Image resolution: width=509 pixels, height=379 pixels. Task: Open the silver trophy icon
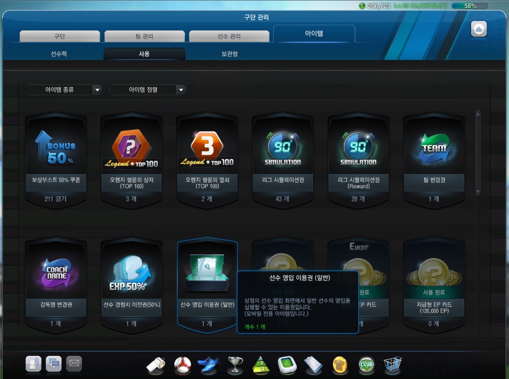235,365
